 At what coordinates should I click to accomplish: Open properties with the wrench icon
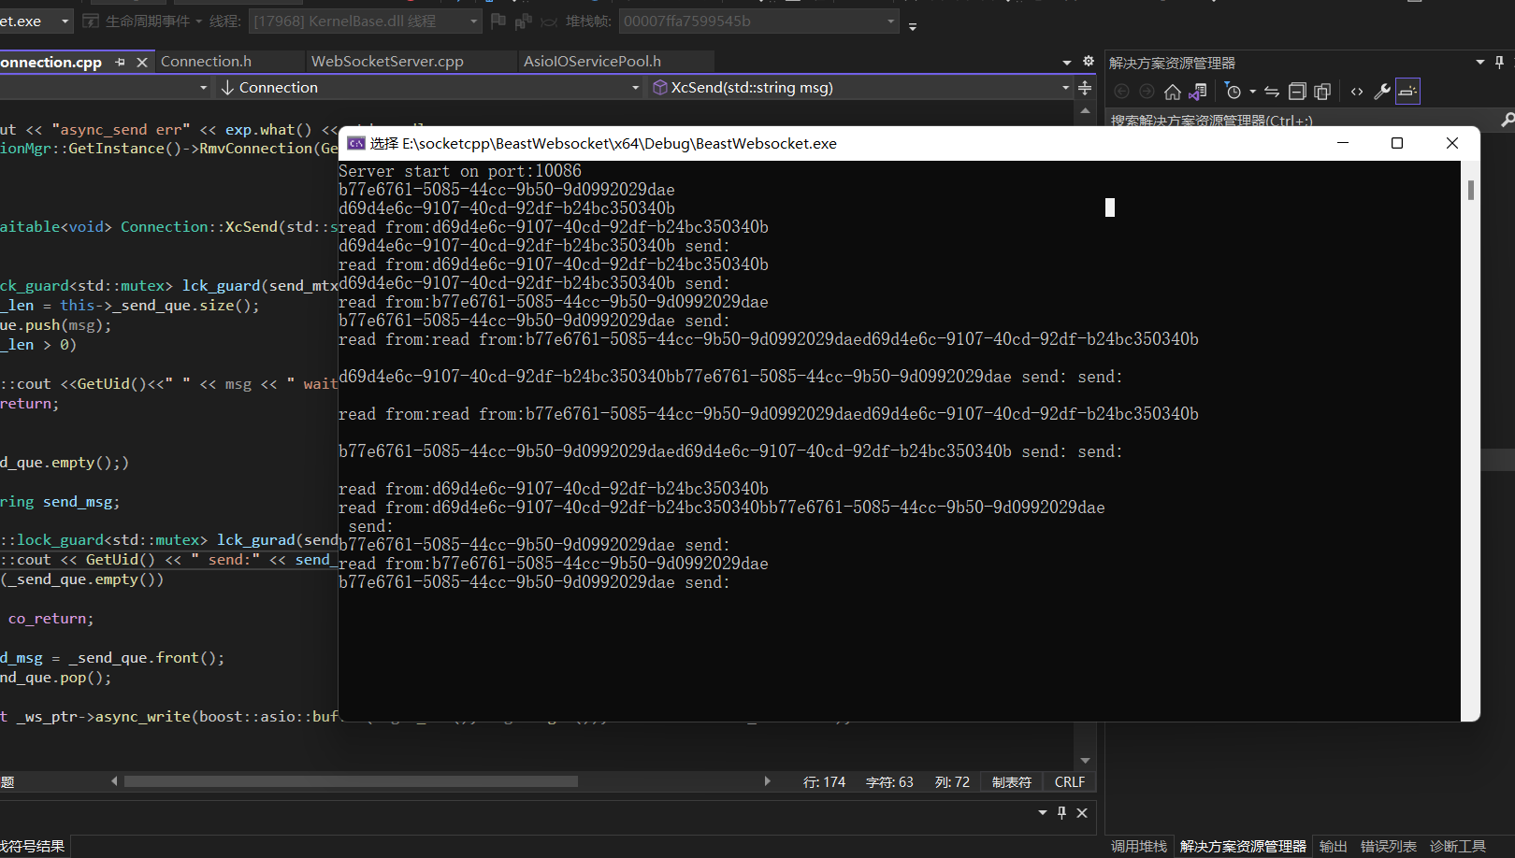click(x=1382, y=92)
